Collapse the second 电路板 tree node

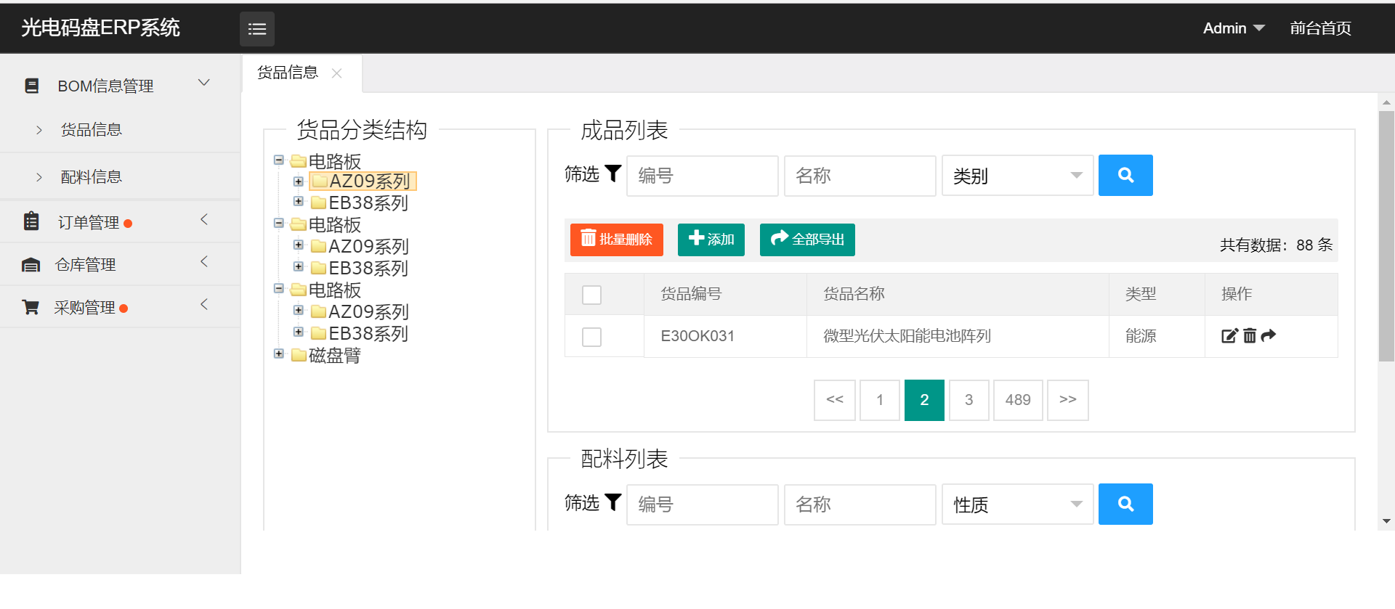[x=279, y=224]
